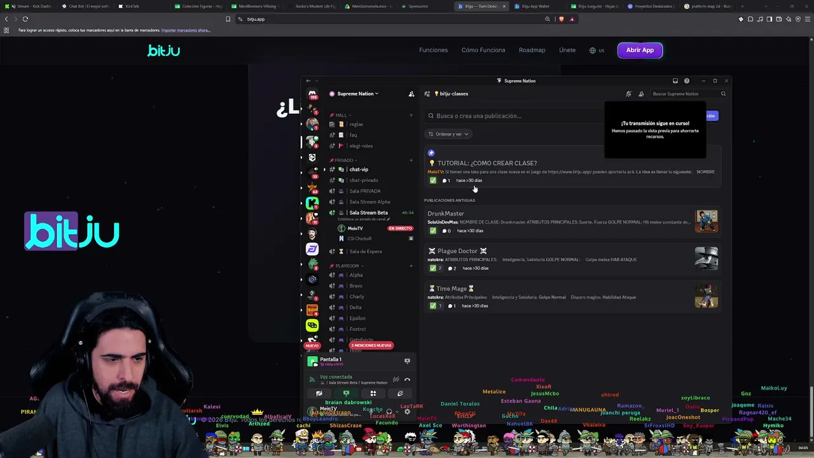This screenshot has height=458, width=814.
Task: Add a channel to HALL category
Action: click(411, 115)
